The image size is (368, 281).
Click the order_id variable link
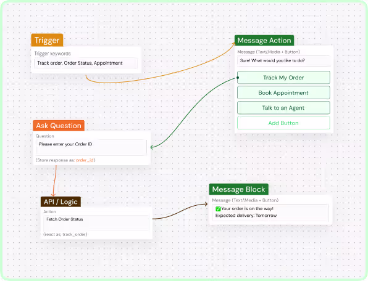pos(85,160)
